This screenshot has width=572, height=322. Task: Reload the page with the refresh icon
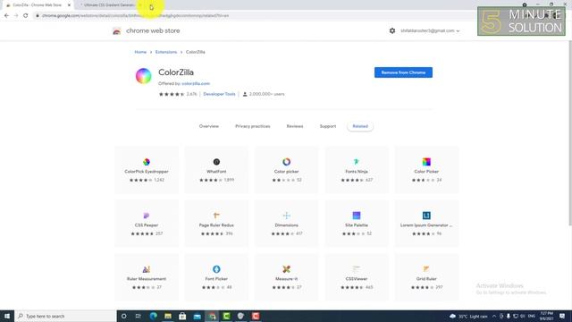tap(26, 16)
